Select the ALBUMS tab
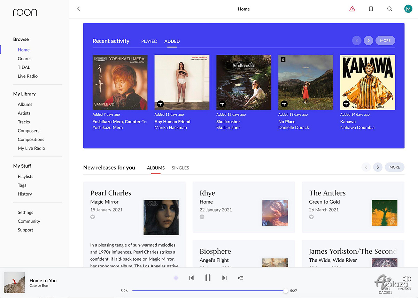The width and height of the screenshot is (418, 298). [x=156, y=168]
